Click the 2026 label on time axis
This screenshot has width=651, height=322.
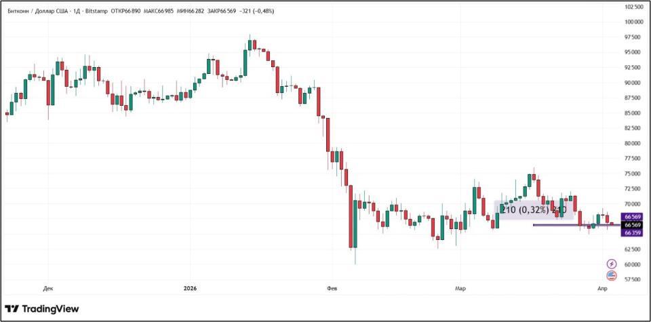190,288
